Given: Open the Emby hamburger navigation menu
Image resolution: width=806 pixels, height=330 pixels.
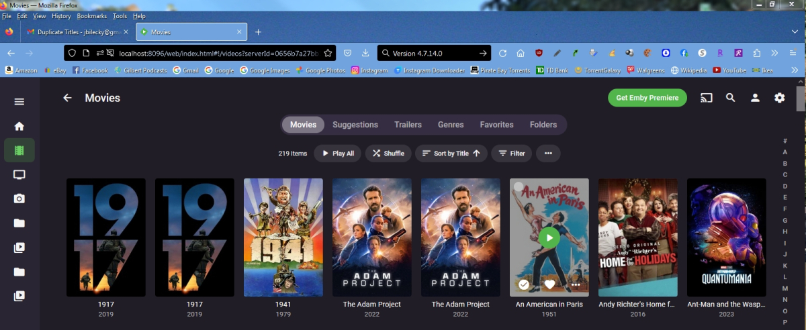Looking at the screenshot, I should pyautogui.click(x=19, y=101).
